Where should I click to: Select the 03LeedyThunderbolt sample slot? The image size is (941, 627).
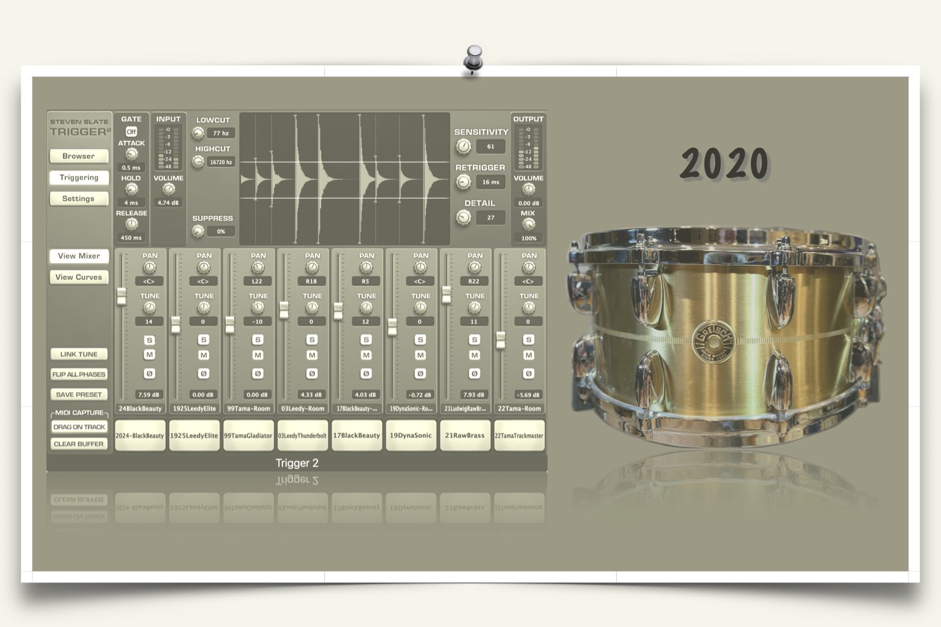pyautogui.click(x=302, y=436)
